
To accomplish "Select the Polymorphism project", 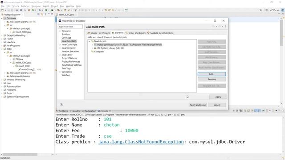I will pyautogui.click(x=13, y=87).
